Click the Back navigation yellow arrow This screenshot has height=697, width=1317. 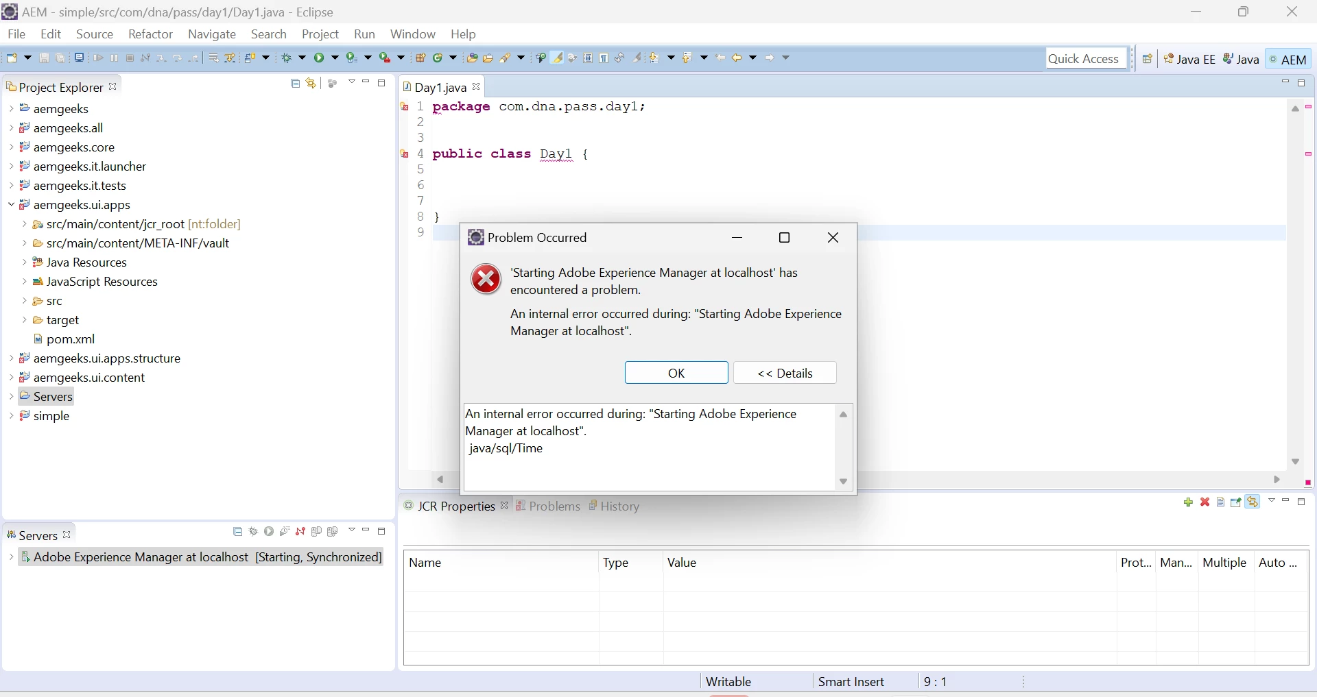(x=737, y=58)
